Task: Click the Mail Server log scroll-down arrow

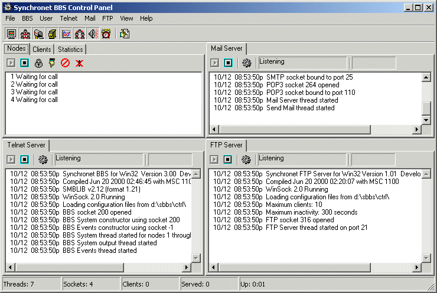Action: [x=426, y=120]
